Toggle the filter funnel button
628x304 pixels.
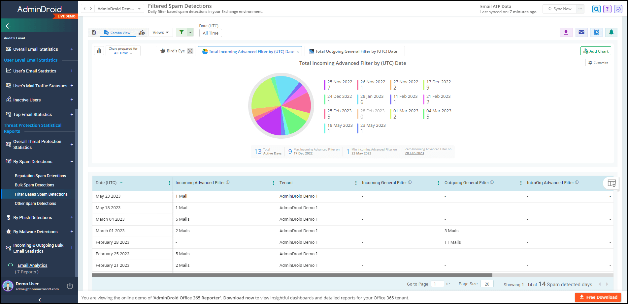point(181,32)
